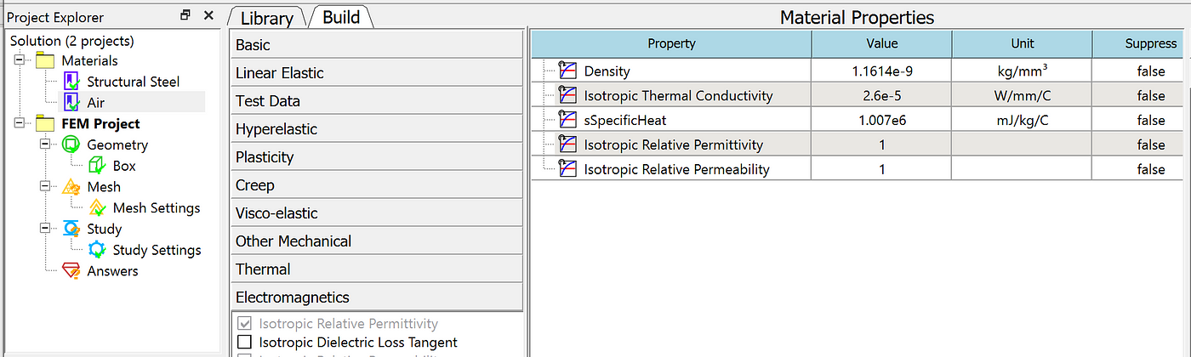This screenshot has width=1191, height=357.
Task: Collapse the FEM Project tree node
Action: coord(19,124)
